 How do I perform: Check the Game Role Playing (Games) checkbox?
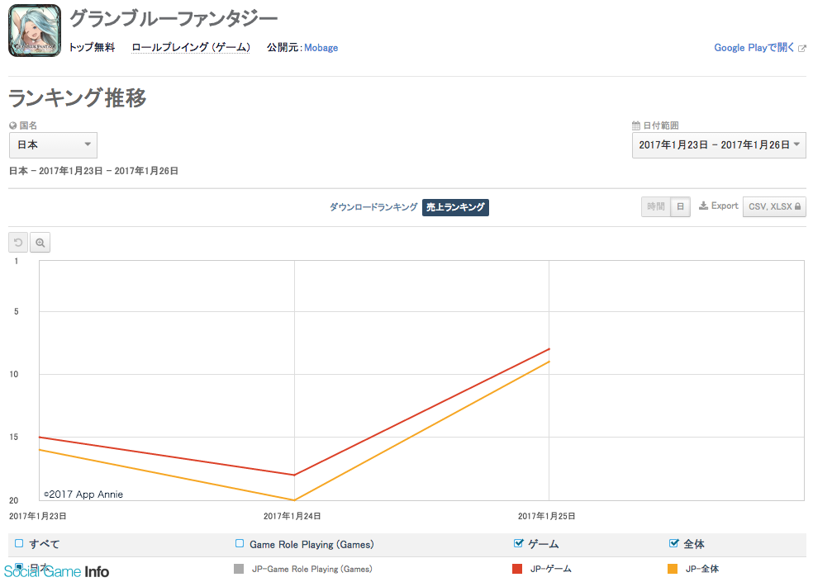coord(240,543)
